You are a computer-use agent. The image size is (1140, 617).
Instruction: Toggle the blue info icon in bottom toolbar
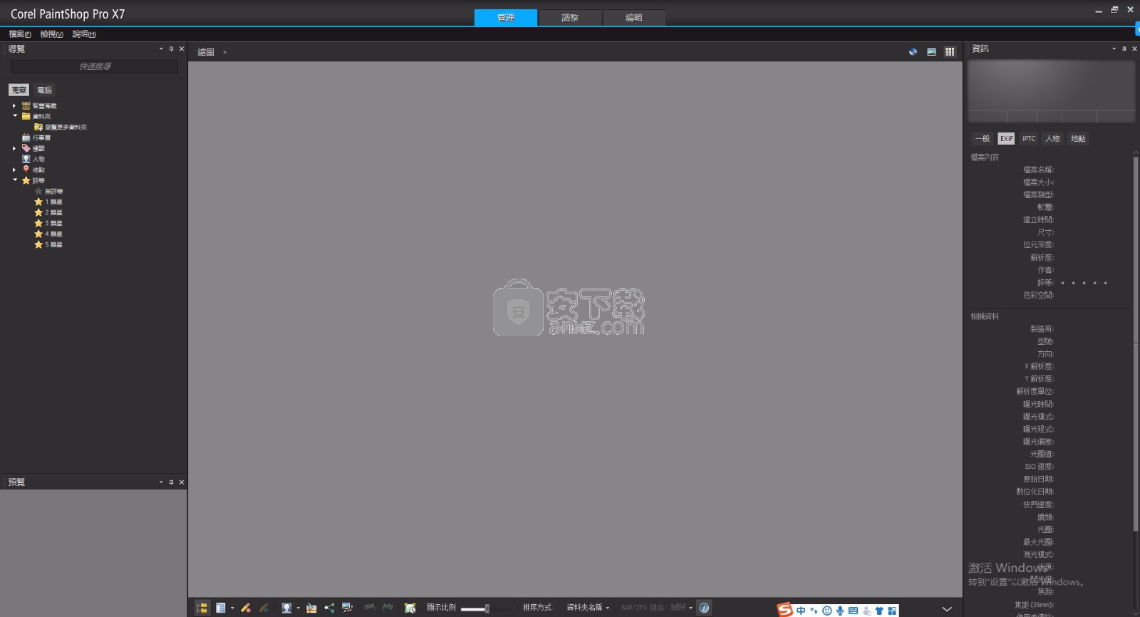click(x=704, y=608)
